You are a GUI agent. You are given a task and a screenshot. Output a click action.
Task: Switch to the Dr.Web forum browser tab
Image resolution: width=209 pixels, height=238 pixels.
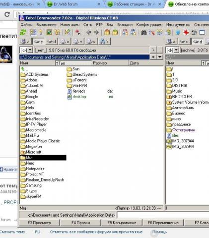(66, 4)
